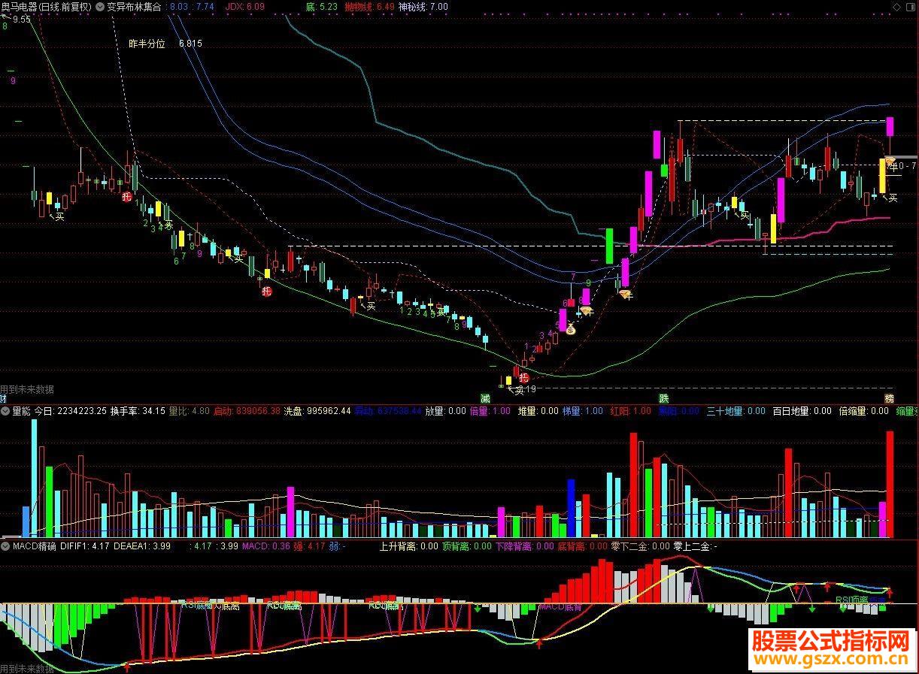Click the 三十地量: 0.00 readout
Viewport: 919px width, 674px height.
[x=736, y=412]
